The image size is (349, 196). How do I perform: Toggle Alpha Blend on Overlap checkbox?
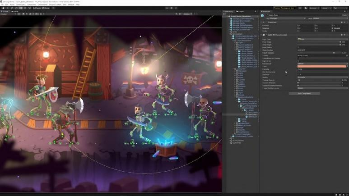tap(298, 58)
